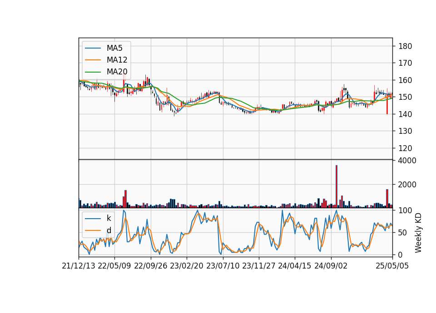The width and height of the screenshot is (436, 313).
Task: Click the 180 price axis label
Action: click(405, 46)
